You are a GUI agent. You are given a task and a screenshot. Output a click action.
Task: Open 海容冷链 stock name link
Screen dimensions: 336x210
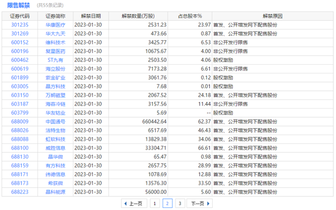coord(55,104)
